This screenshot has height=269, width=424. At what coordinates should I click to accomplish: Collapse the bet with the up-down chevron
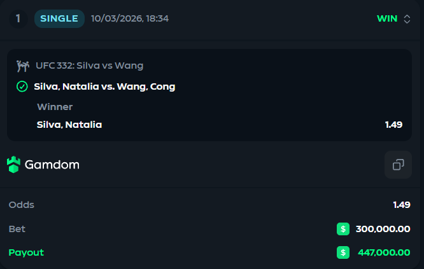pos(407,19)
